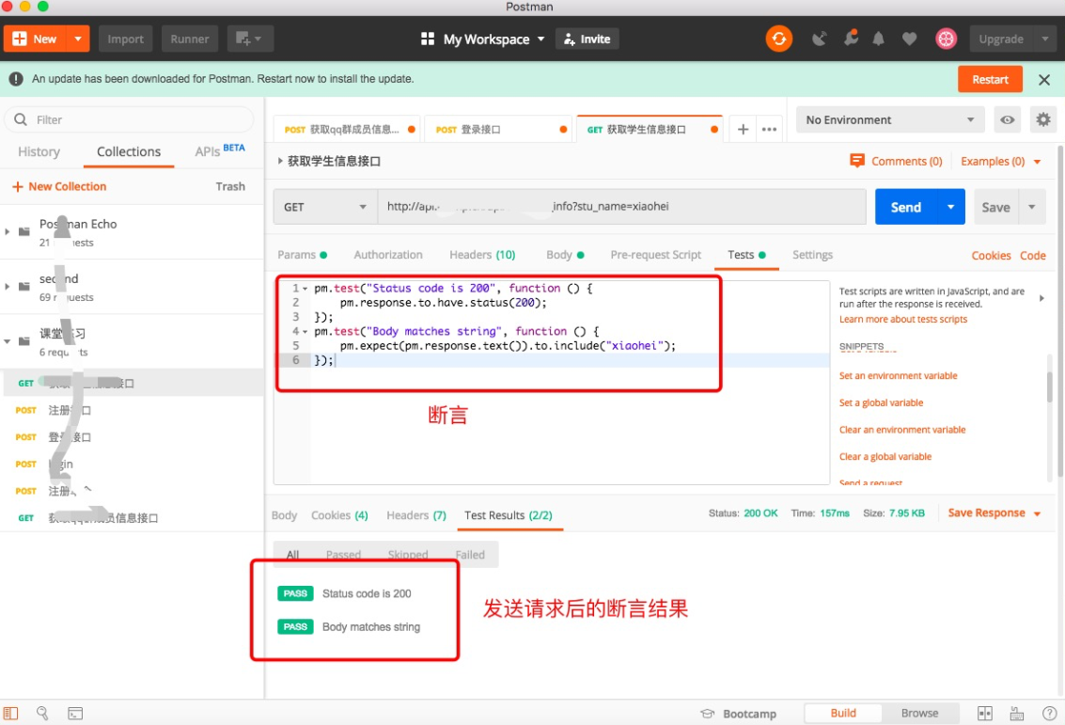Open Examples (0) dropdown
This screenshot has width=1065, height=725.
(x=1000, y=161)
